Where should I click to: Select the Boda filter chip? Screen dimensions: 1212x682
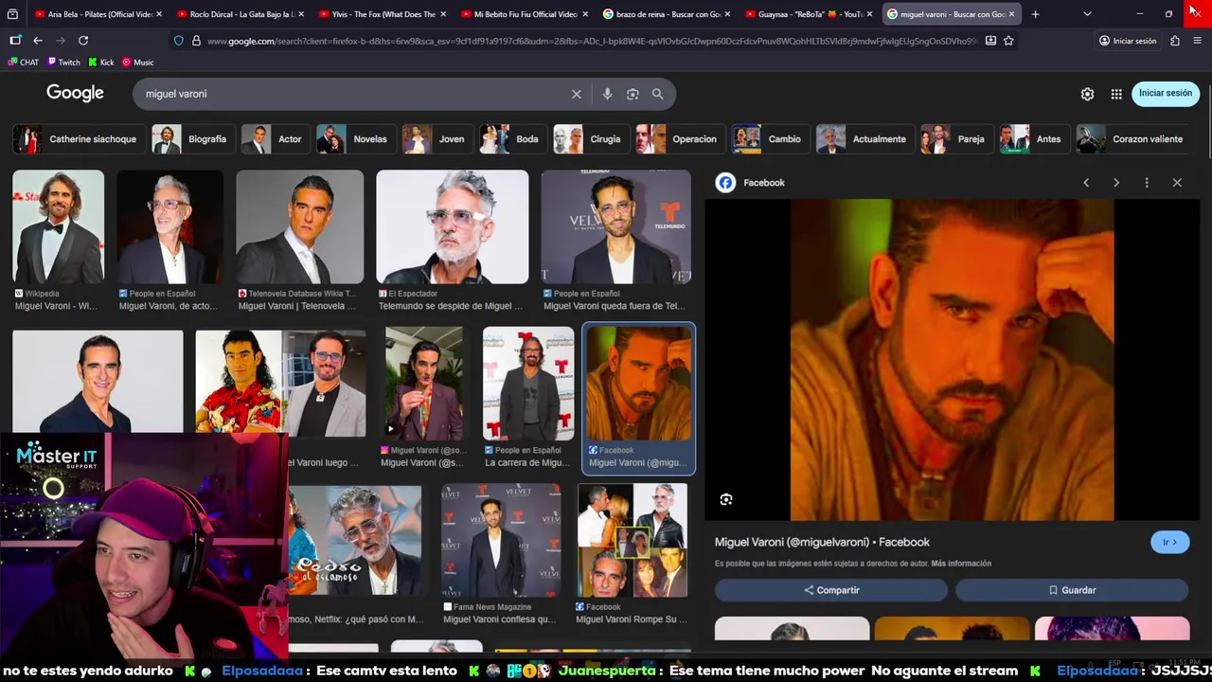[513, 139]
